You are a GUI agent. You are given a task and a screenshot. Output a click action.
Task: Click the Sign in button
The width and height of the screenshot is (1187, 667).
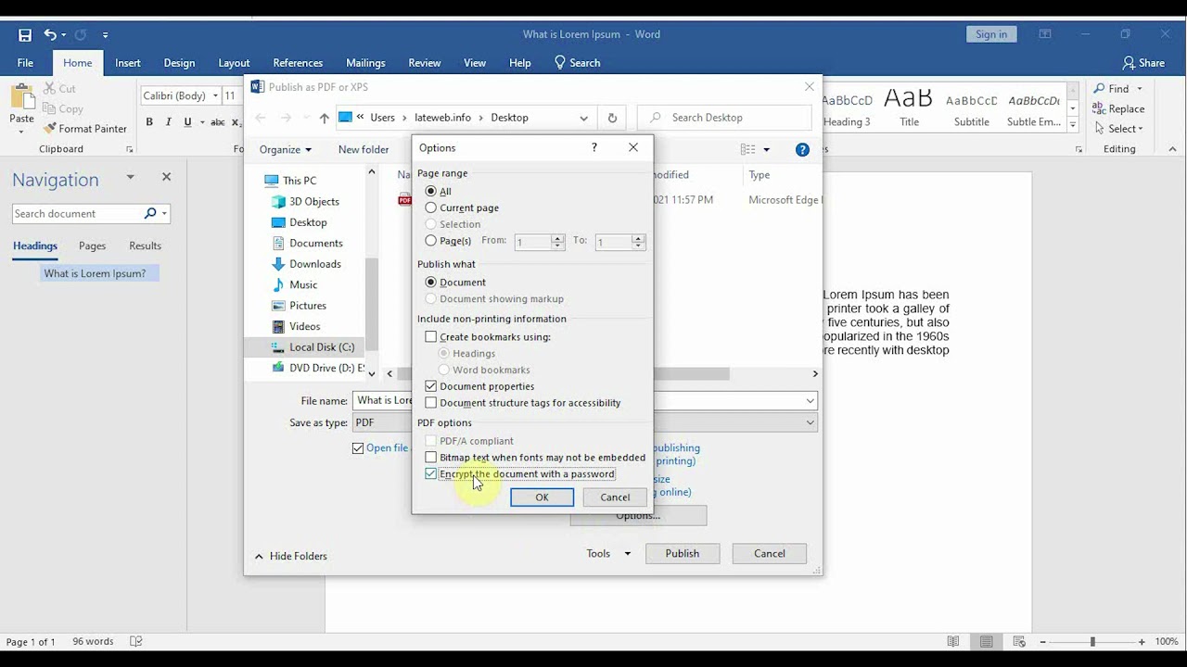pyautogui.click(x=991, y=34)
